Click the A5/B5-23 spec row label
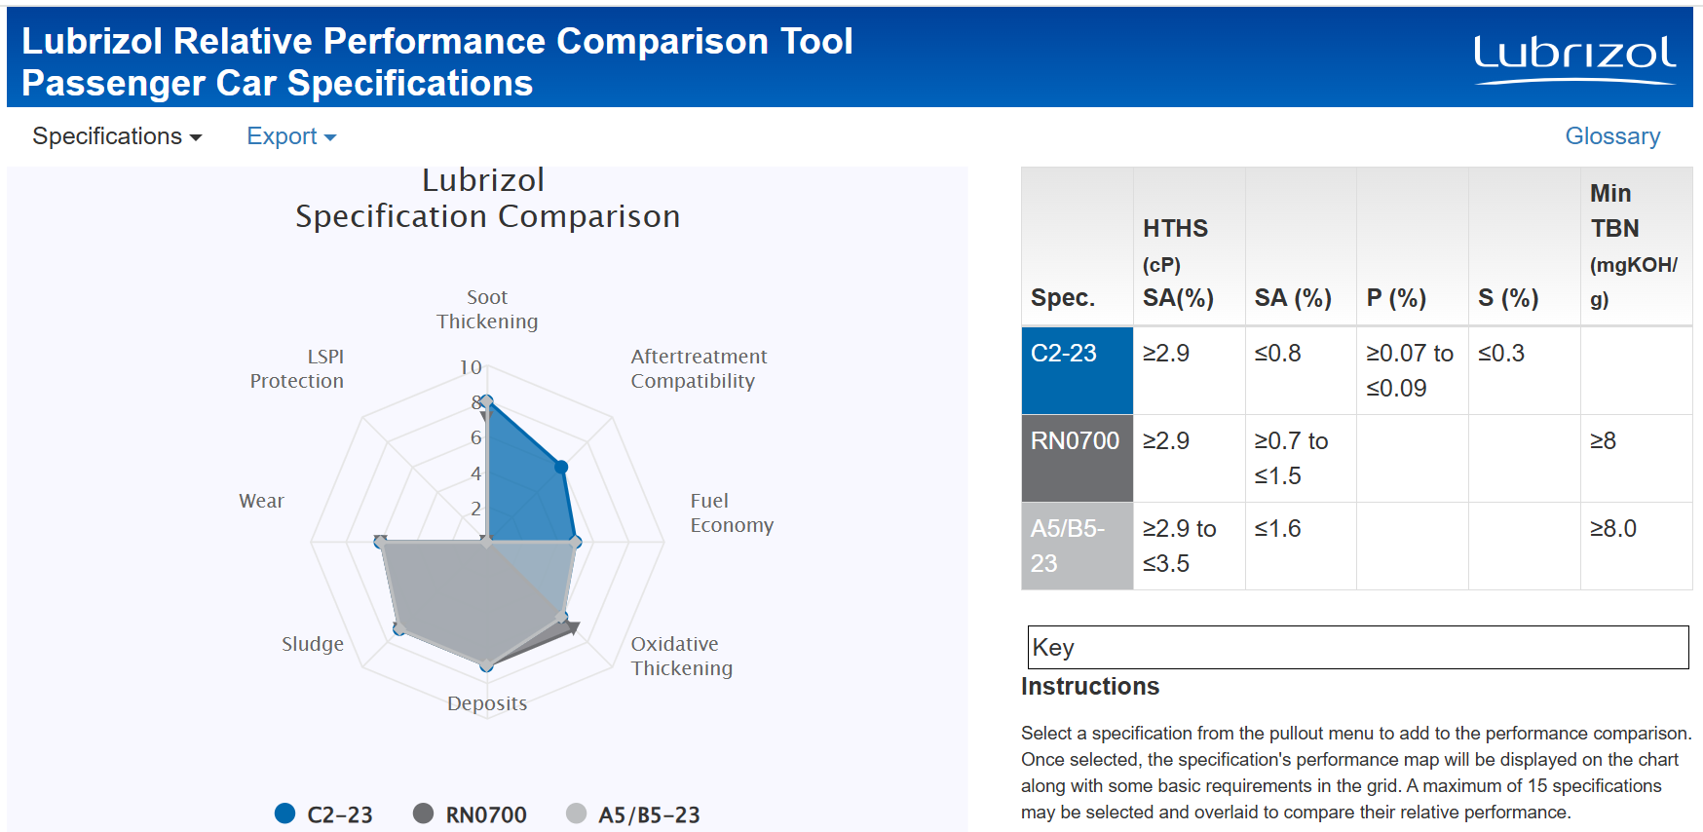The height and width of the screenshot is (832, 1703). pyautogui.click(x=1078, y=546)
